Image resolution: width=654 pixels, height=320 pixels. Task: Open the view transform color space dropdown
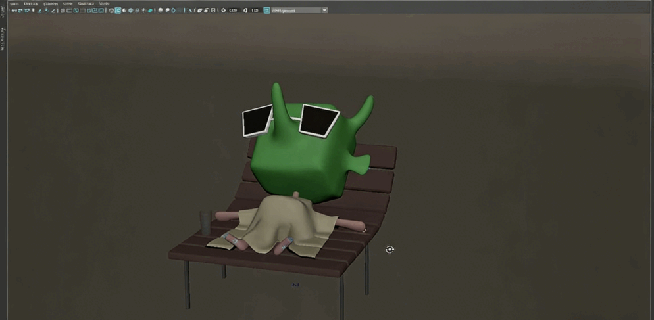299,11
